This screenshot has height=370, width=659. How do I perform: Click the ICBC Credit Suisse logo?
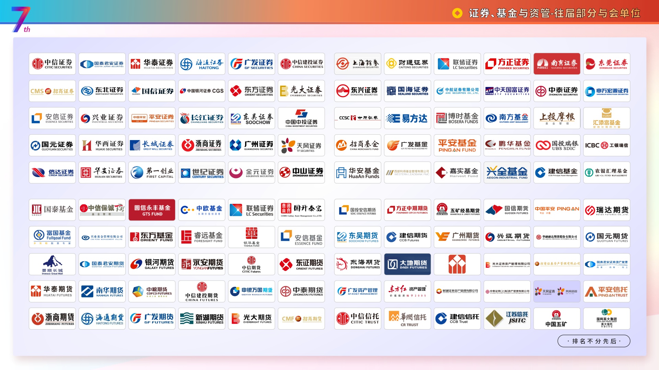click(x=607, y=145)
